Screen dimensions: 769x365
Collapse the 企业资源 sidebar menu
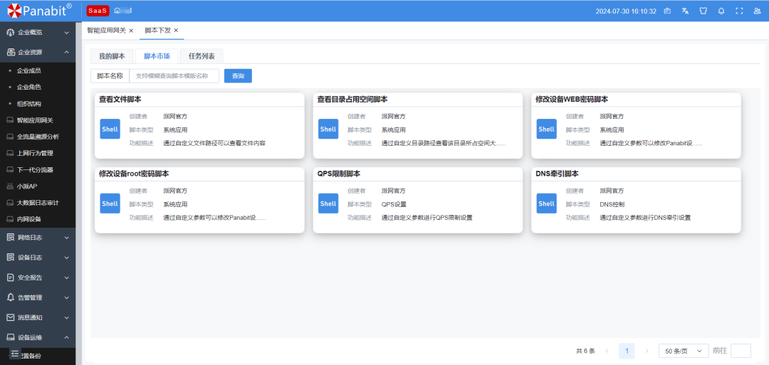[38, 53]
